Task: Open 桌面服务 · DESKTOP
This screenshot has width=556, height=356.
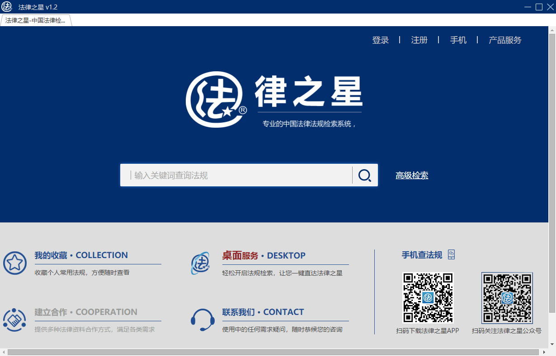Action: pyautogui.click(x=264, y=256)
